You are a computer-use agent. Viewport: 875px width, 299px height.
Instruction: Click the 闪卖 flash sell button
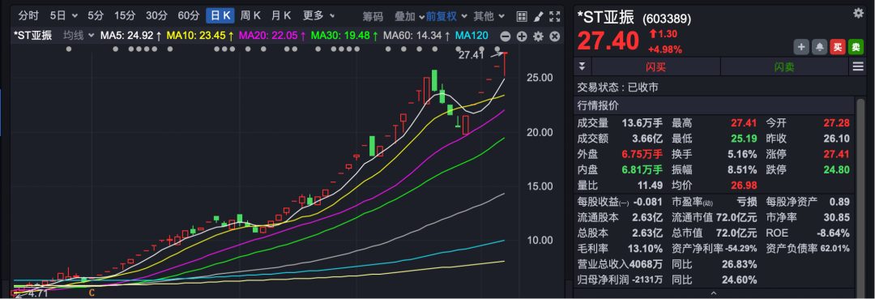[x=784, y=67]
